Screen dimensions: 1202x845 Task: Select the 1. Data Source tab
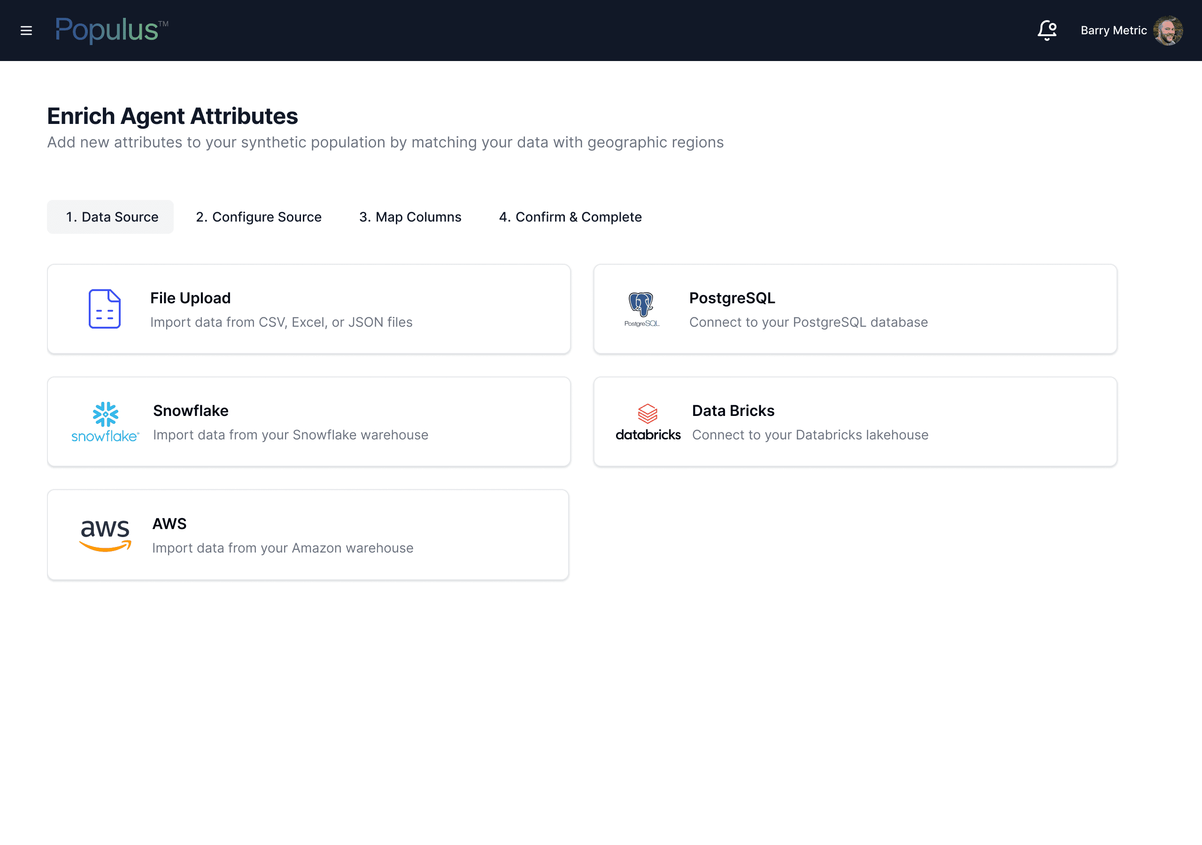click(111, 217)
